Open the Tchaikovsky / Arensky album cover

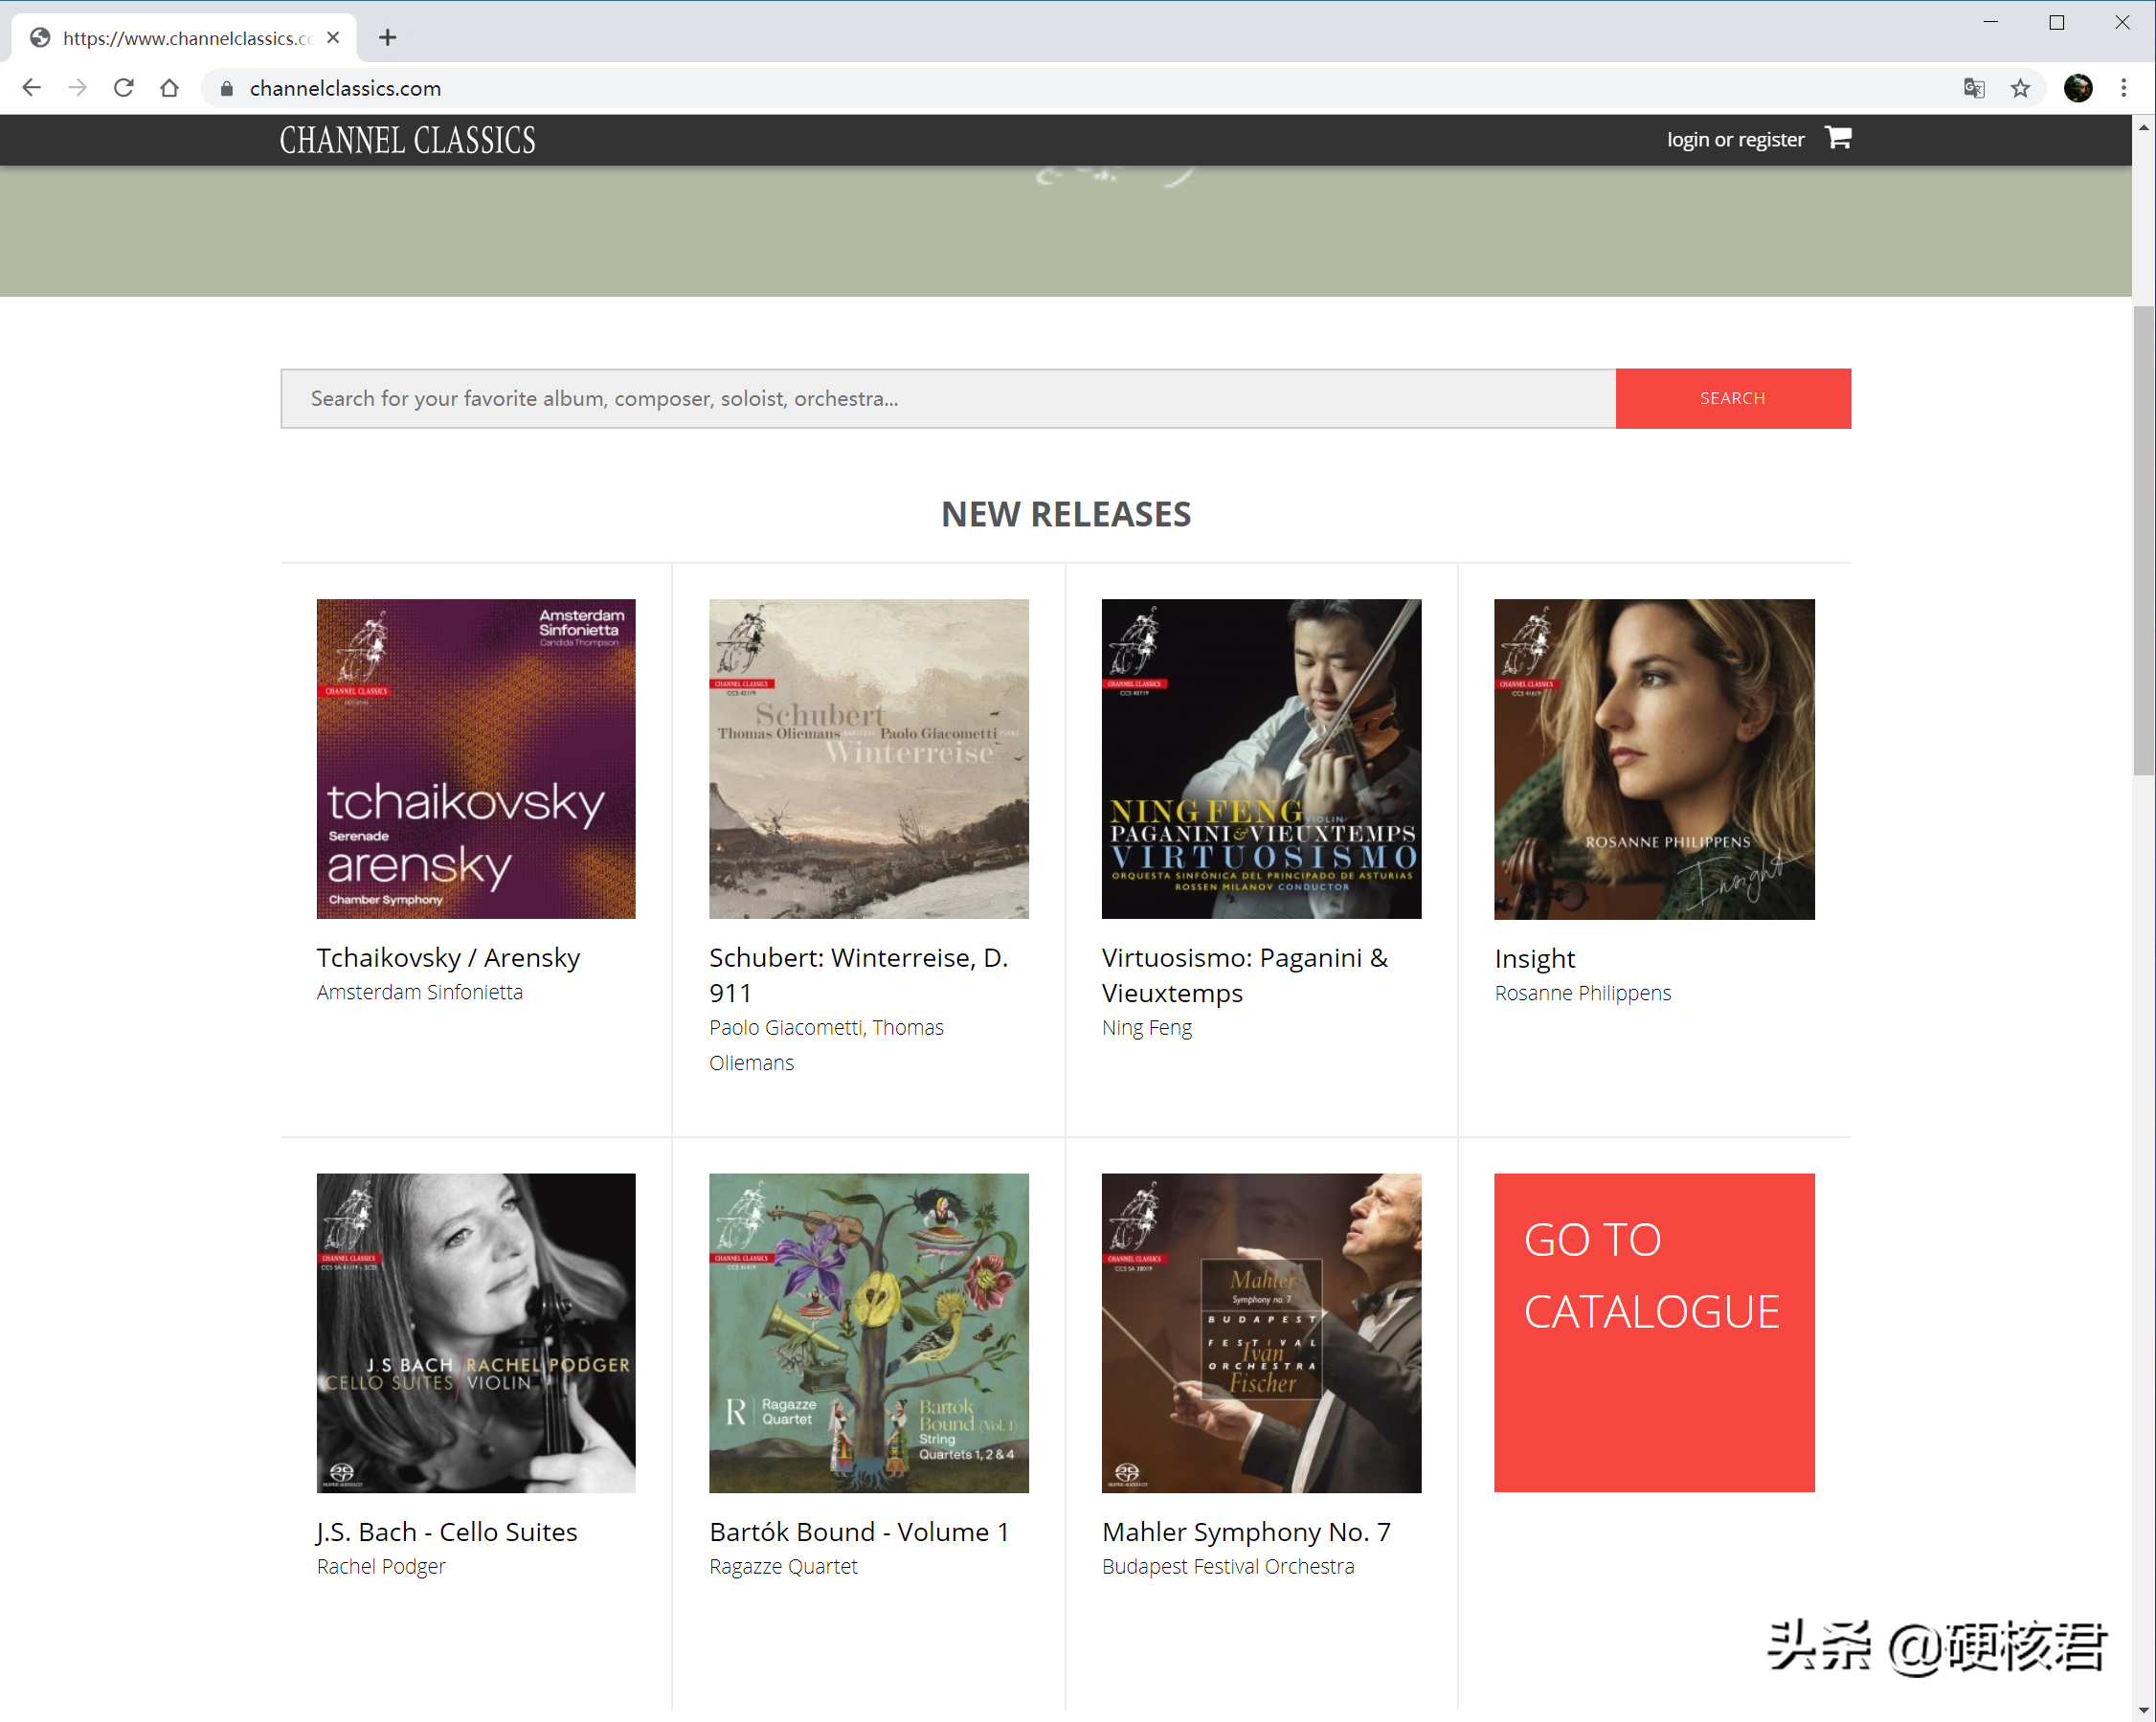(x=476, y=759)
